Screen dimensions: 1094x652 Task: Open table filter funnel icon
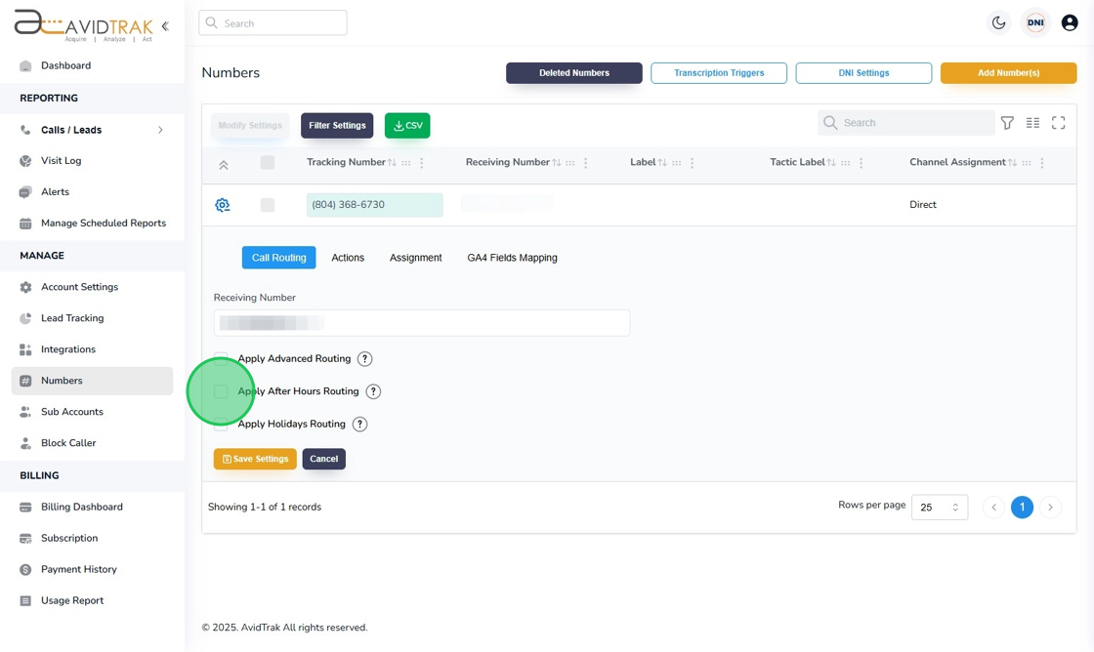click(x=1007, y=123)
